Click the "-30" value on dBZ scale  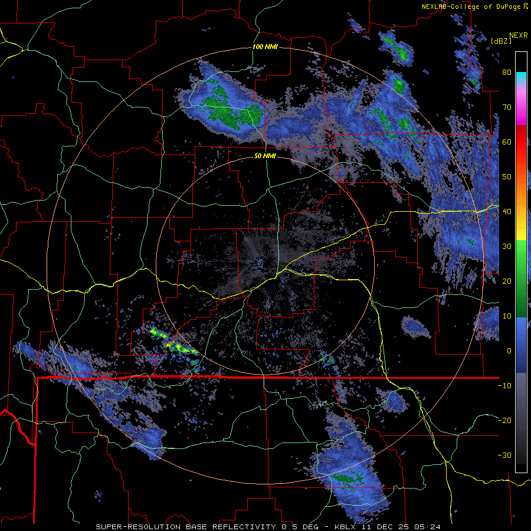coord(504,455)
